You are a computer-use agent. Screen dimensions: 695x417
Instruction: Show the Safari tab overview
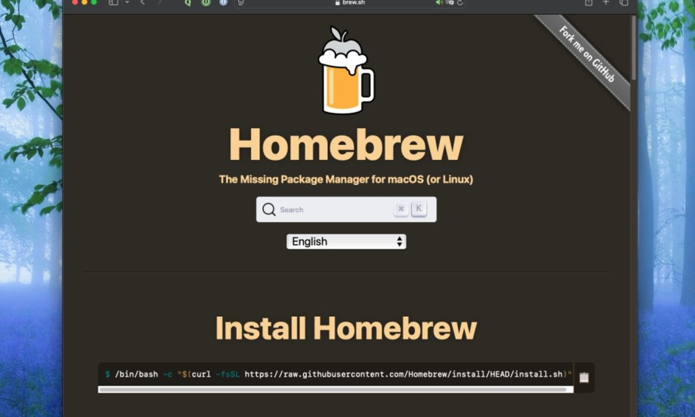[x=624, y=2]
